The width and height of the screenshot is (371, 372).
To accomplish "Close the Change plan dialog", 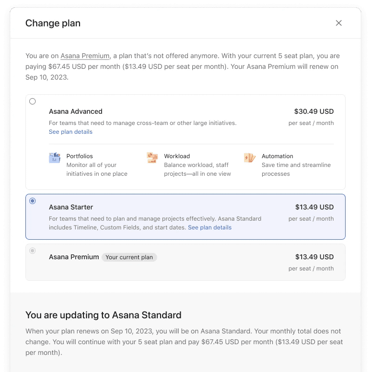I will [x=339, y=23].
